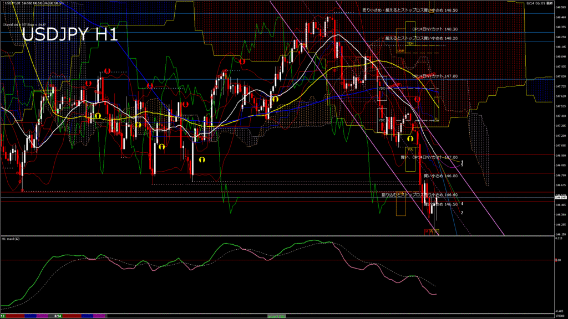Click the 買い小さめ 146.80 label
The image size is (568, 319).
pos(440,176)
